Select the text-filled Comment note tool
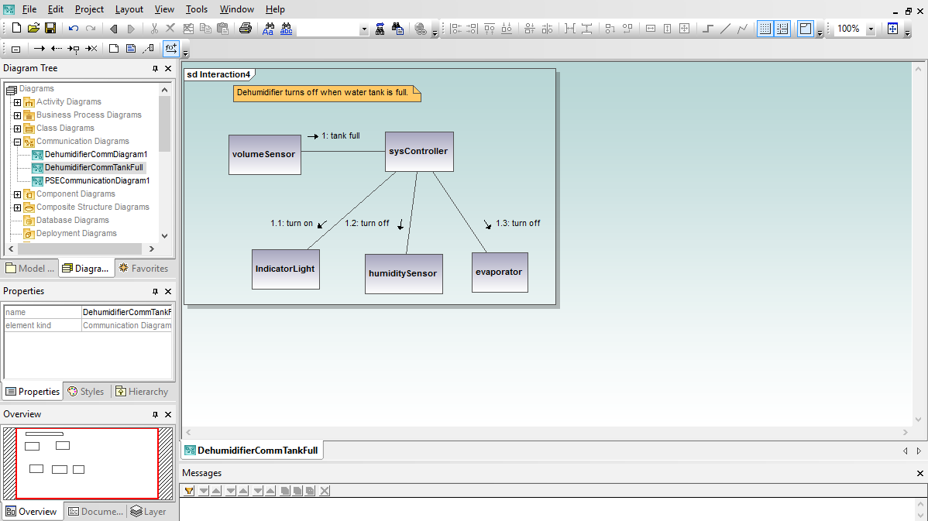 tap(131, 49)
